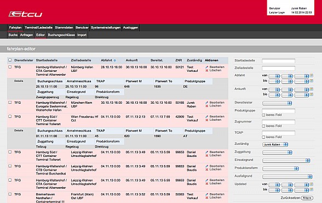
Task: Click delete X for Hamburg Süd to Leipzig-Wahren row
Action: click(207, 155)
